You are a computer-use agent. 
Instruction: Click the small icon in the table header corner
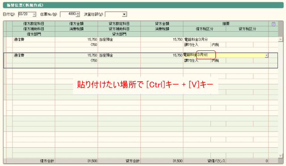(x=273, y=24)
